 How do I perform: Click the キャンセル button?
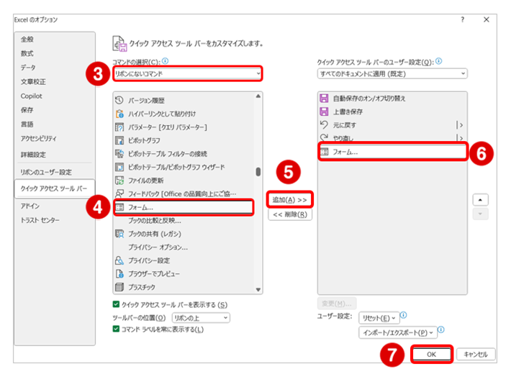pos(476,354)
